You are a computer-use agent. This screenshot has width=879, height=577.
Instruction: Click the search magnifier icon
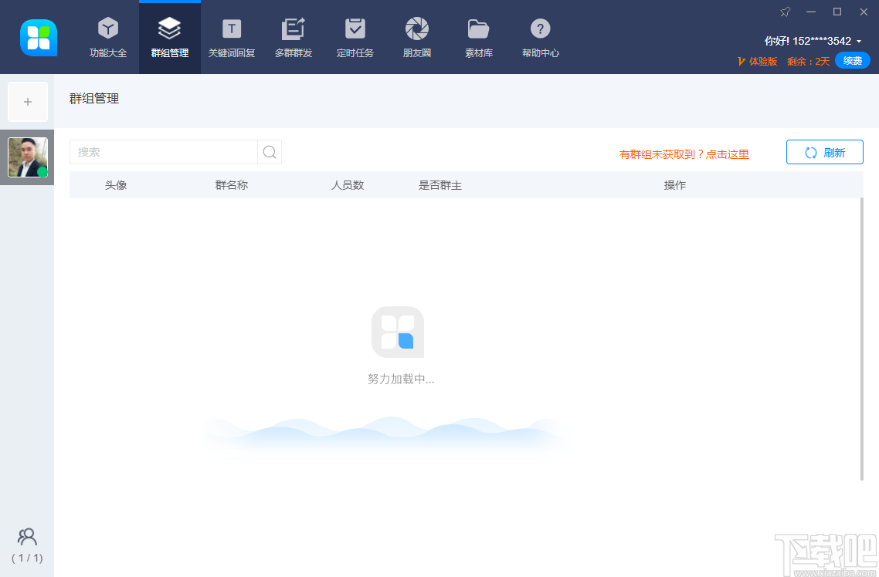(x=269, y=152)
